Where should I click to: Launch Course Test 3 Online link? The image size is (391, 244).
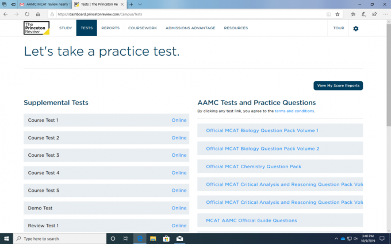[x=179, y=155]
